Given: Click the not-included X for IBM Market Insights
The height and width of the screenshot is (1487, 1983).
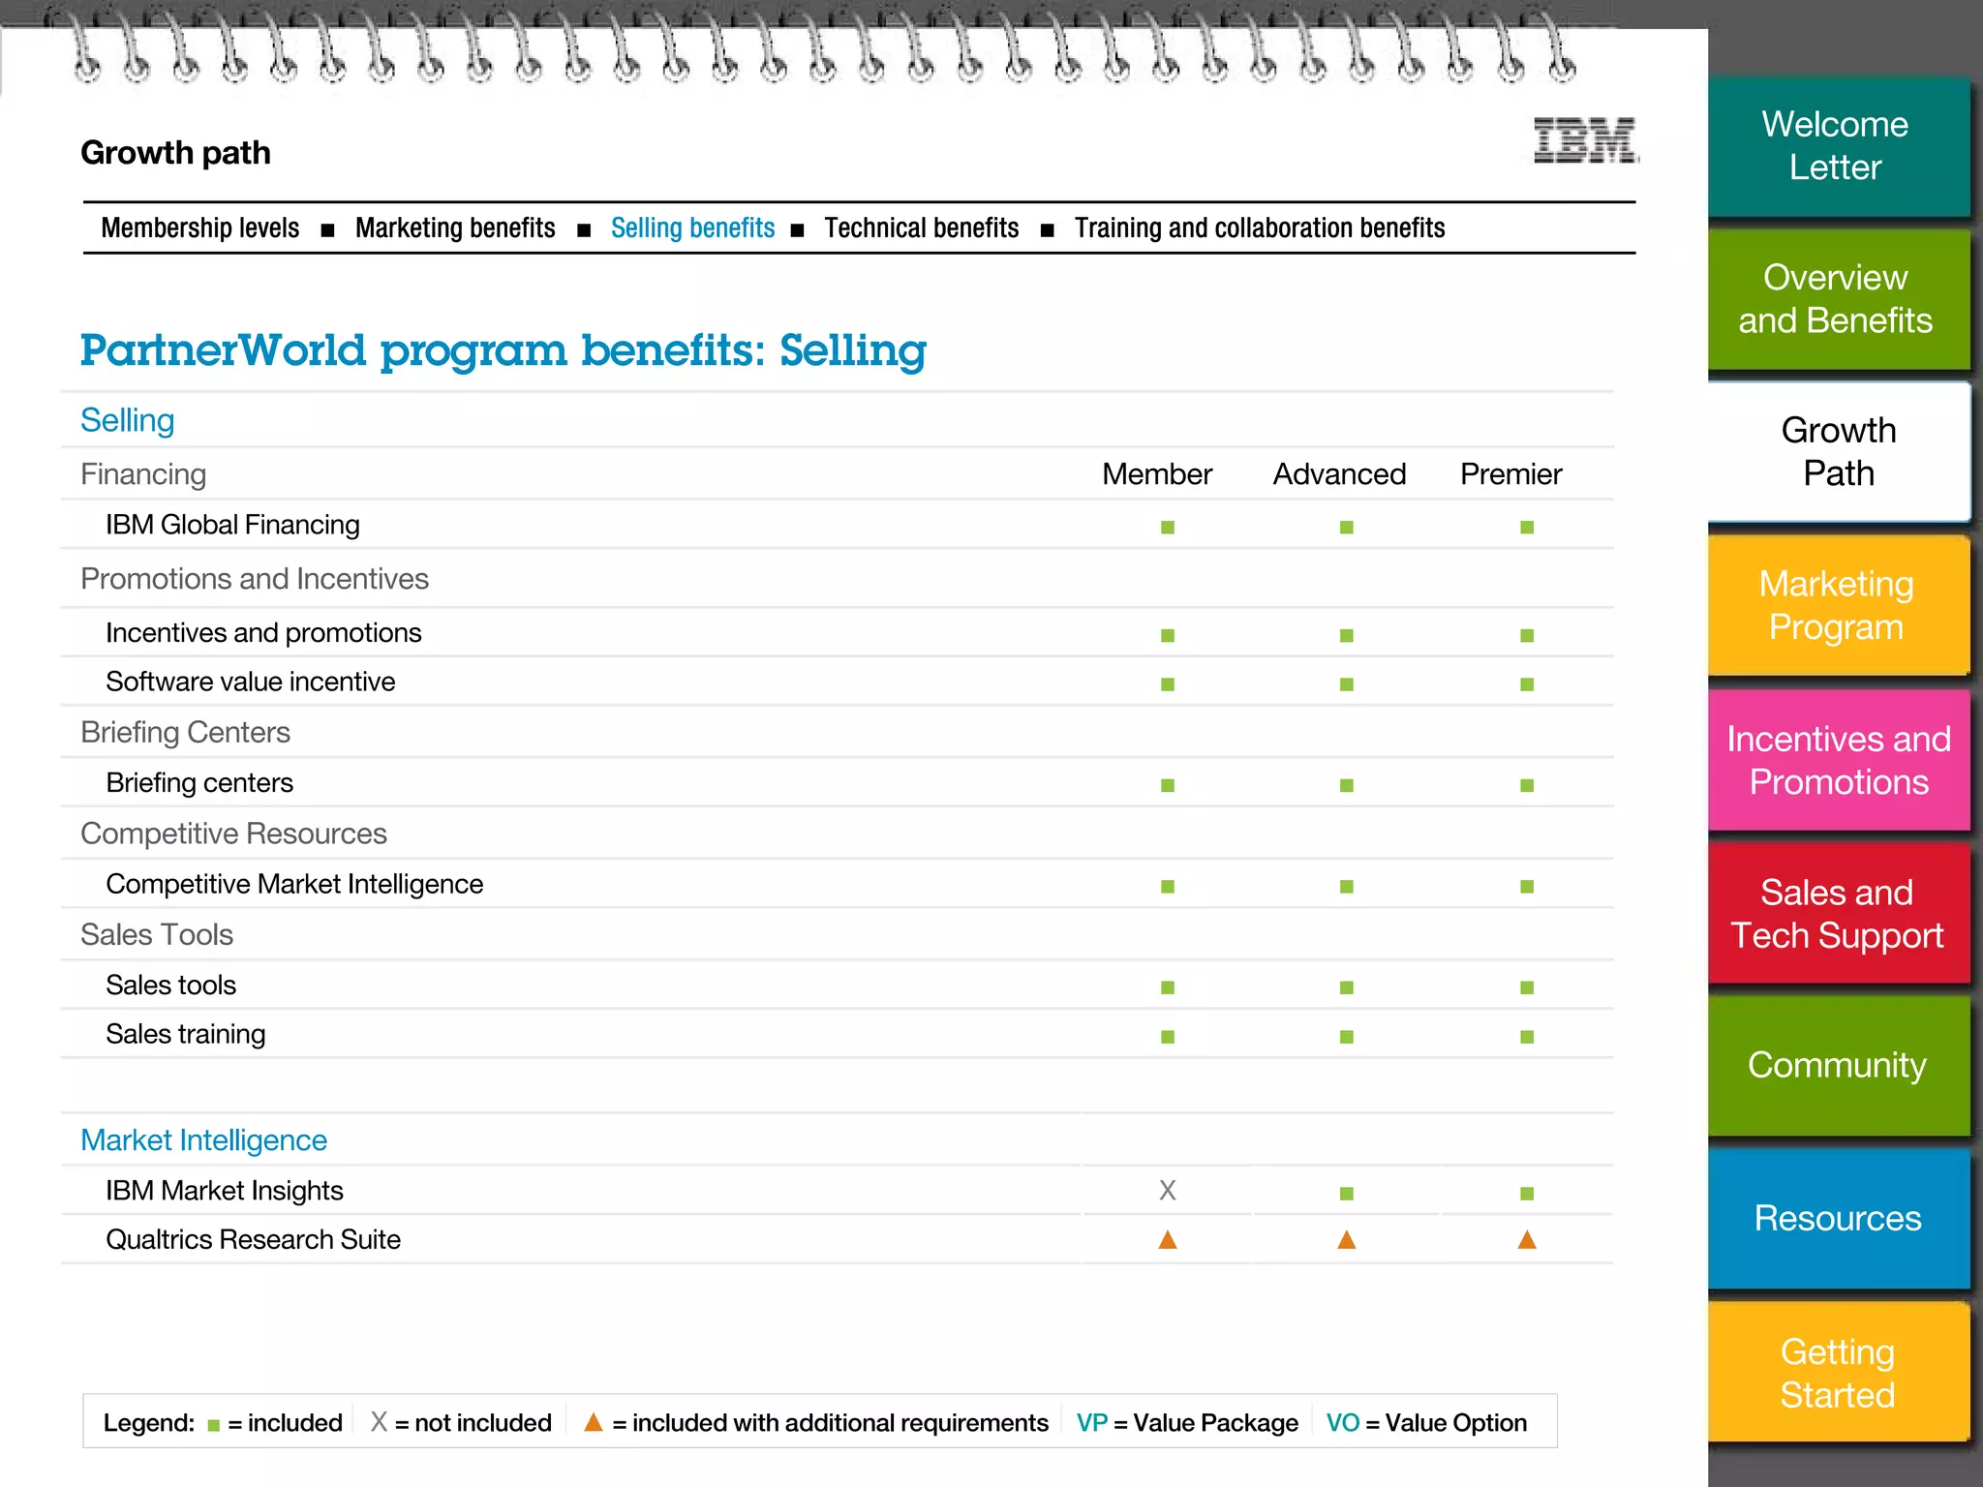Looking at the screenshot, I should [x=1168, y=1191].
